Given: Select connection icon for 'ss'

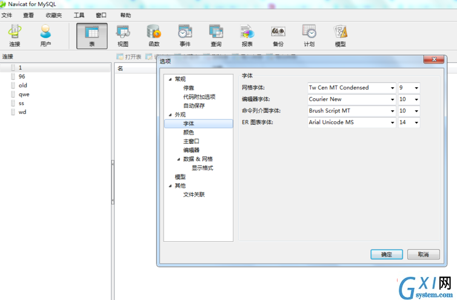Looking at the screenshot, I should pyautogui.click(x=13, y=103).
